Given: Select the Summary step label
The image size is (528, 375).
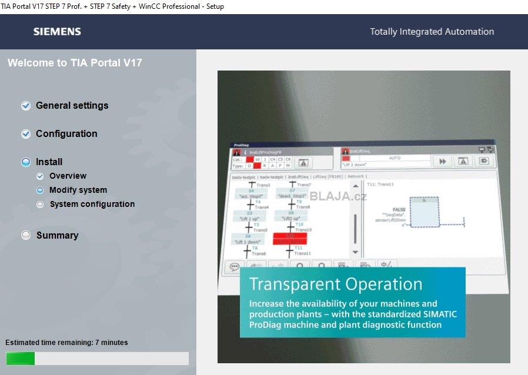Looking at the screenshot, I should click(x=57, y=235).
